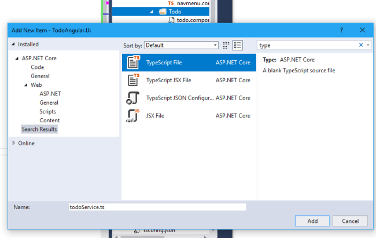
Task: Select the ASP.NET category under Web
Action: [50, 94]
